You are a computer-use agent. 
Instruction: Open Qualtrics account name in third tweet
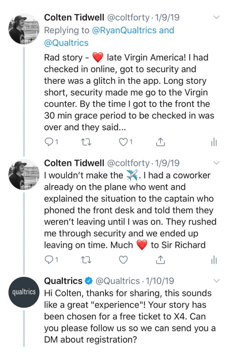(x=63, y=281)
